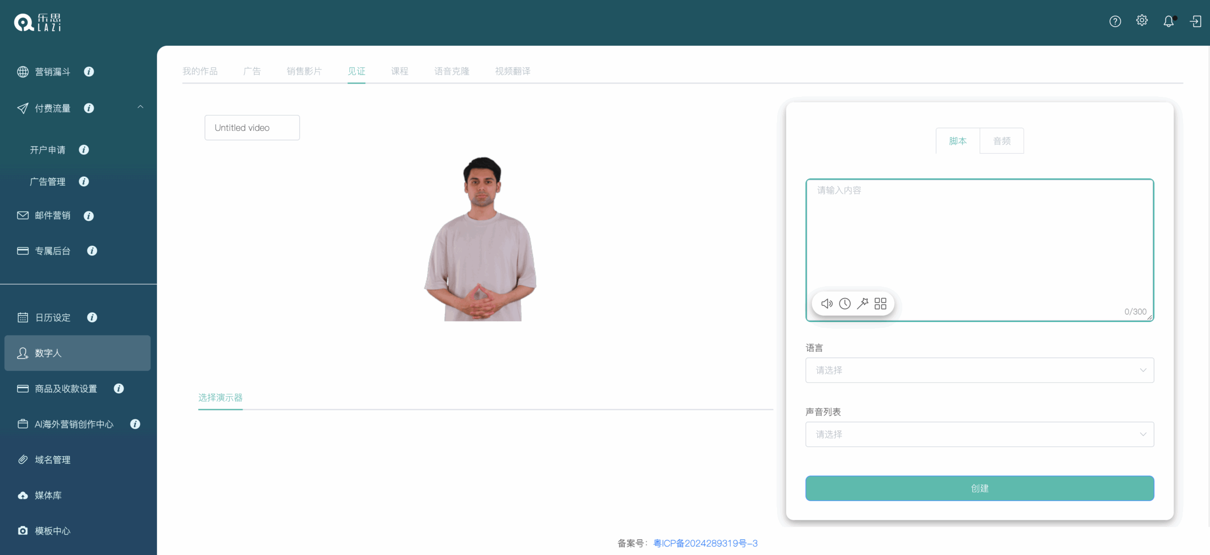This screenshot has width=1210, height=555.
Task: Click the Untitled video title field
Action: 252,128
